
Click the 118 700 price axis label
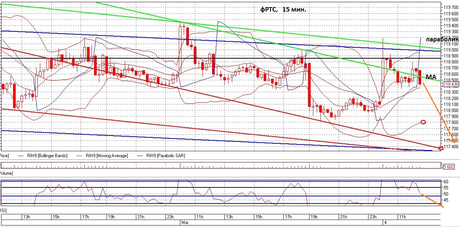click(451, 68)
